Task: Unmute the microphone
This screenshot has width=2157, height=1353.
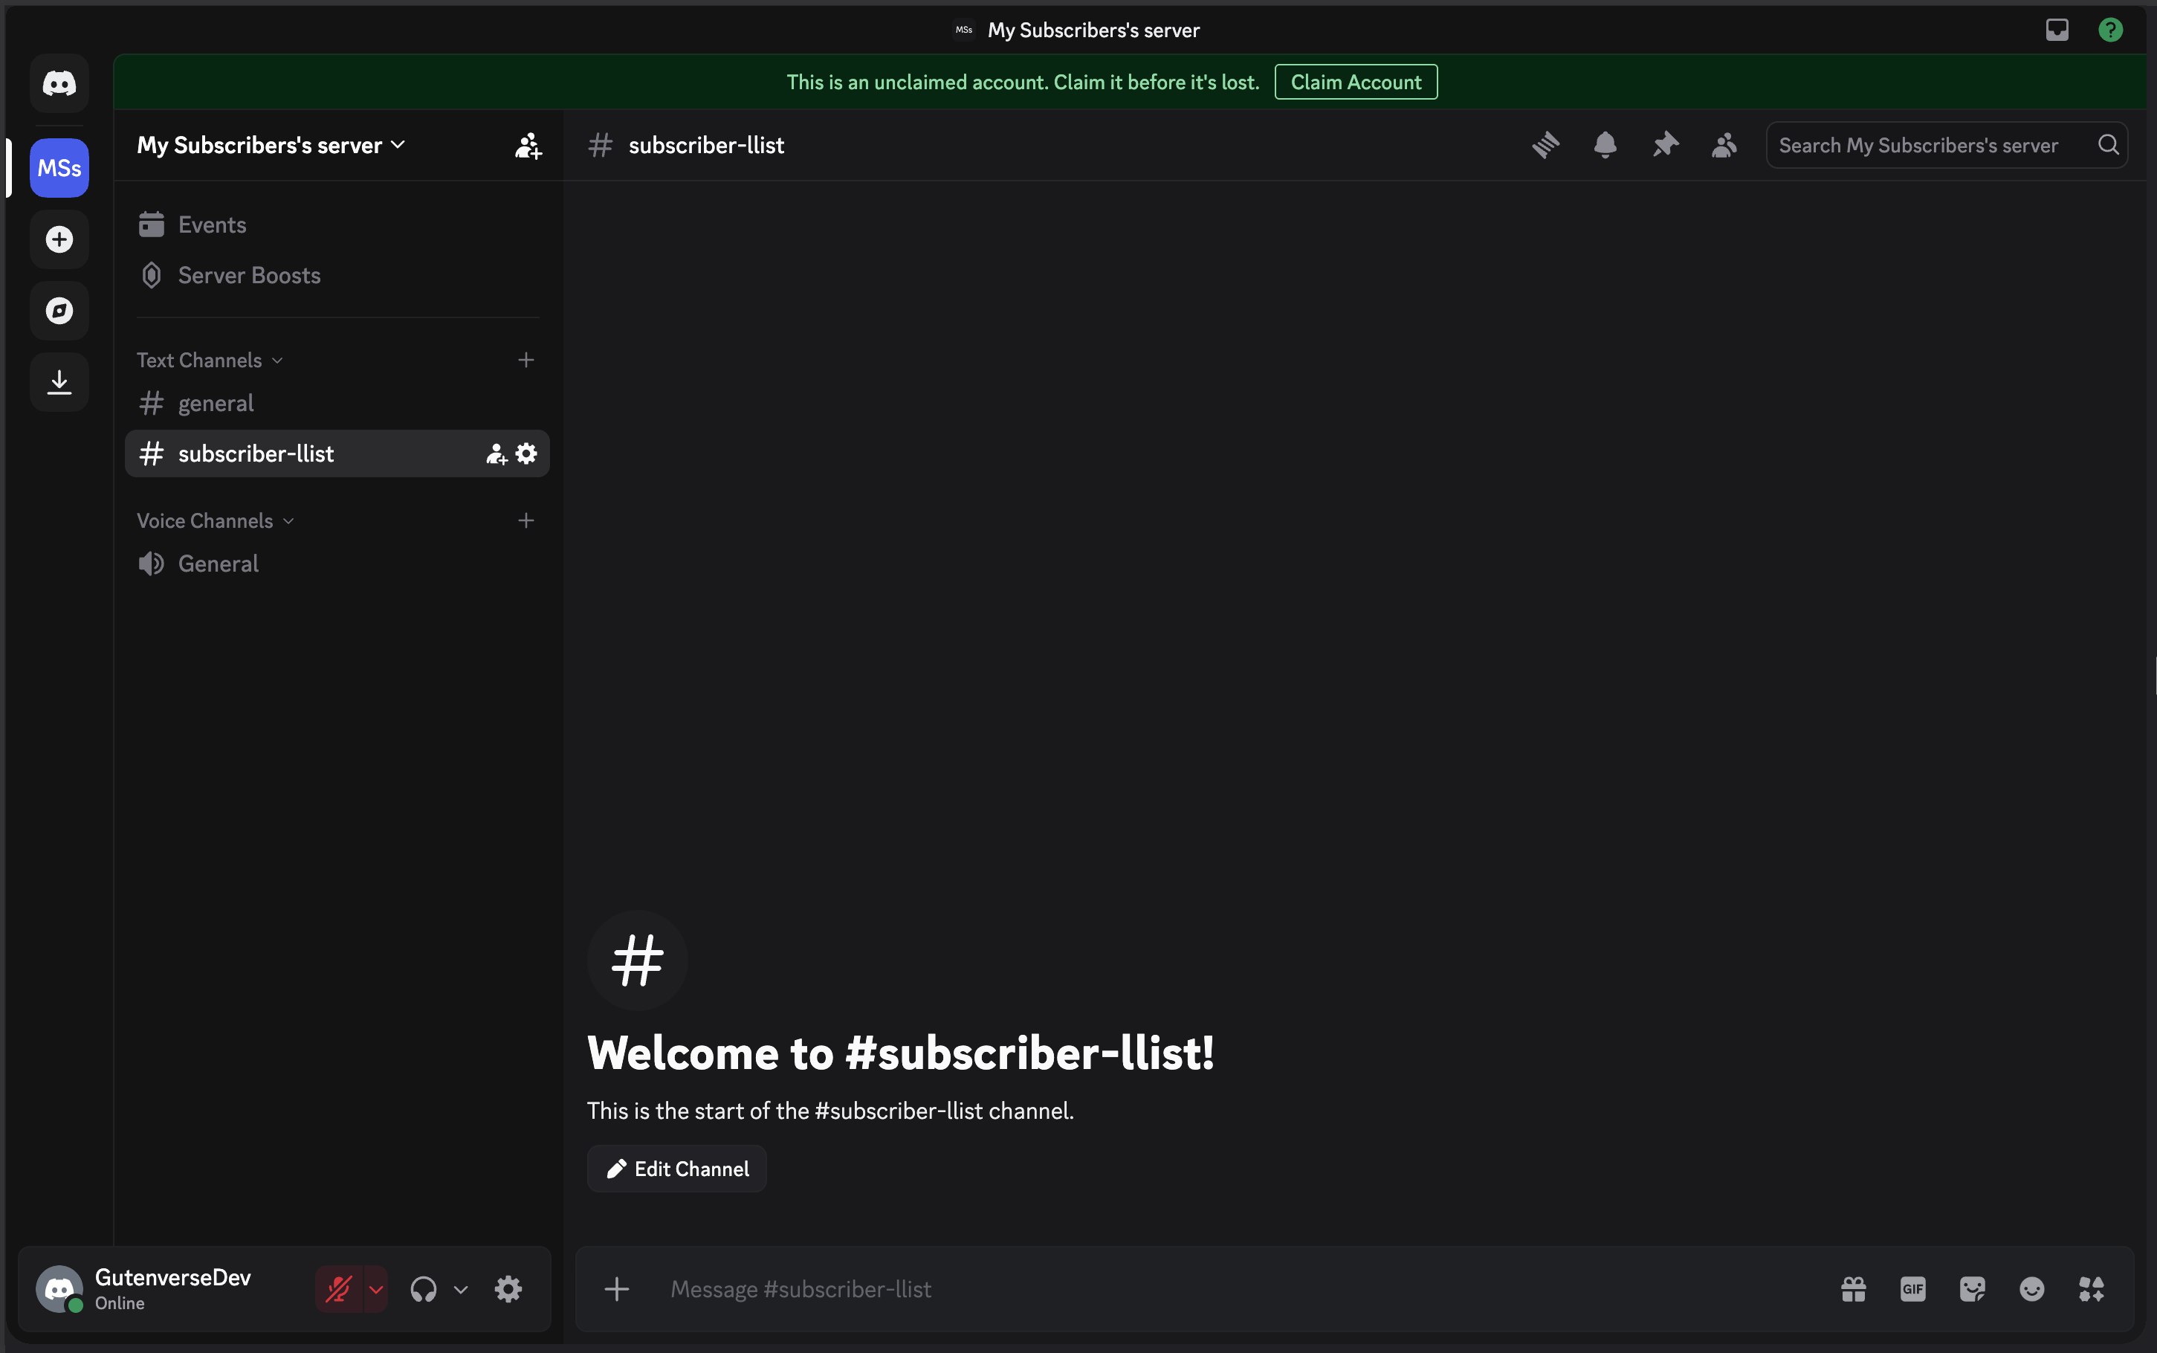Action: 339,1290
